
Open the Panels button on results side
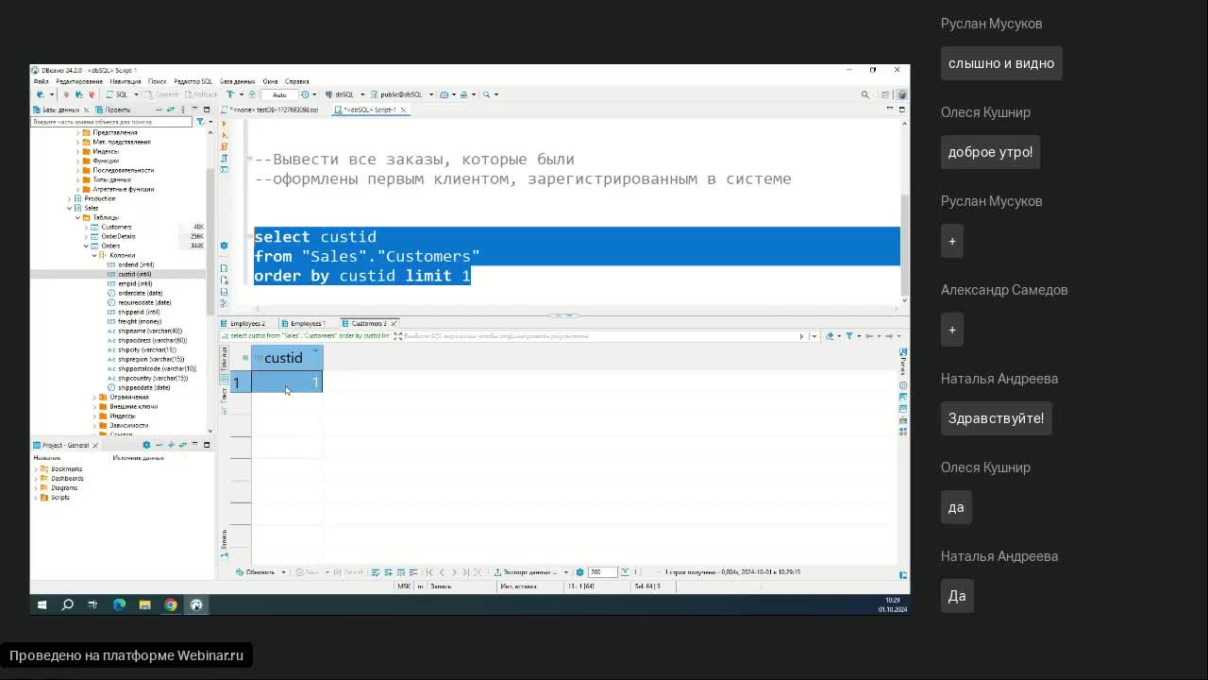(x=903, y=362)
